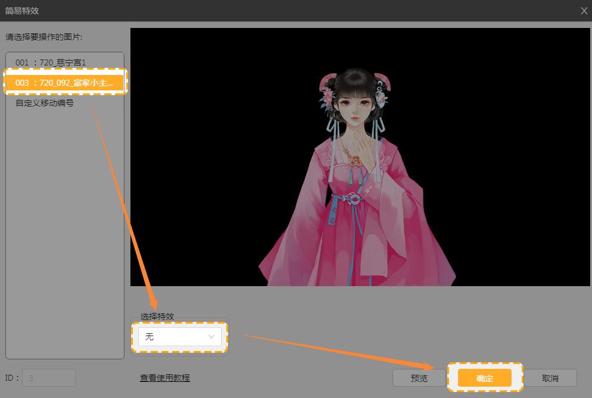Click the ID number input field

click(49, 378)
